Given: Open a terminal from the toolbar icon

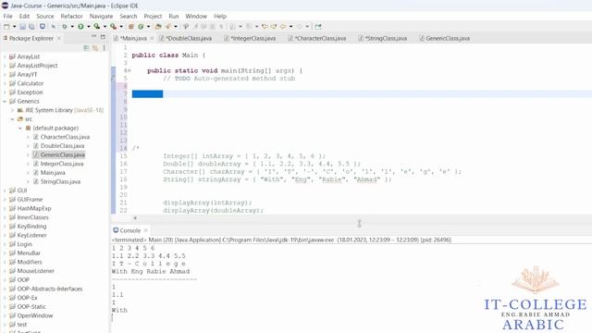Looking at the screenshot, I should click(x=43, y=27).
